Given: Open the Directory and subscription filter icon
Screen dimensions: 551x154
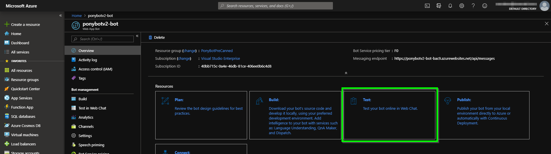Looking at the screenshot, I should pos(439,6).
